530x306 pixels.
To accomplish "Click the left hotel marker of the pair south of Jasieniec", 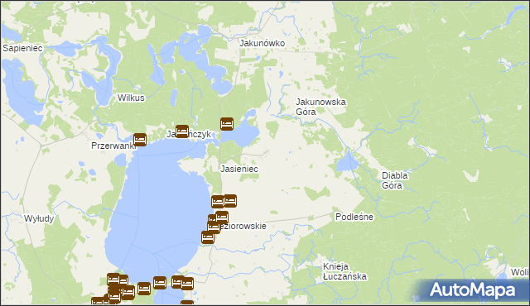I will tap(217, 202).
